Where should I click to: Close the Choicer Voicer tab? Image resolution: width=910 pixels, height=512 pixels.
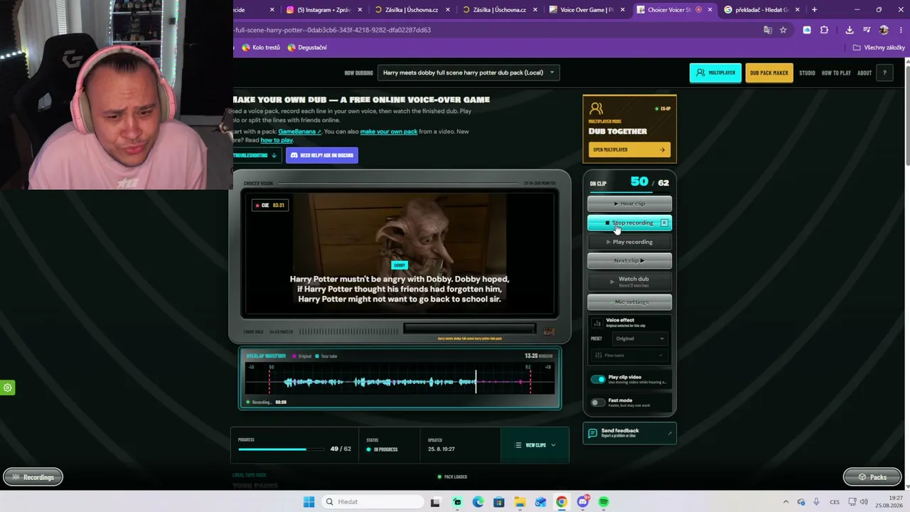[x=710, y=10]
